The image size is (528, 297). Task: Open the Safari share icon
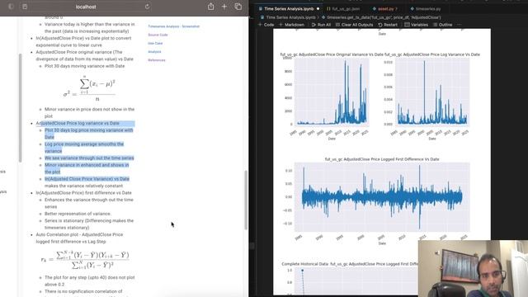click(x=211, y=7)
